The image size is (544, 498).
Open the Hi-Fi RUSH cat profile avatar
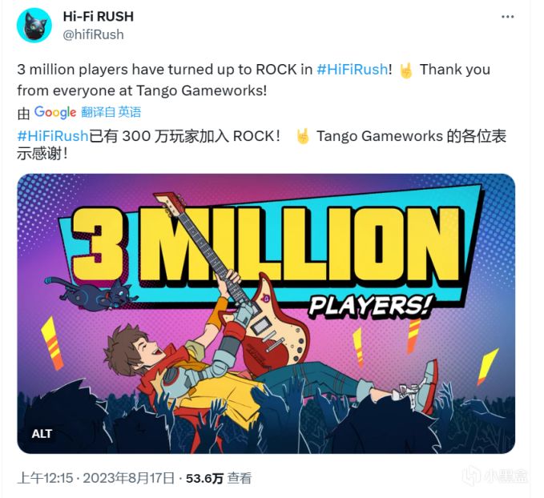(34, 26)
